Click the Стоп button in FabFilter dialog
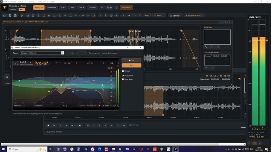The image size is (271, 152). pos(131,60)
